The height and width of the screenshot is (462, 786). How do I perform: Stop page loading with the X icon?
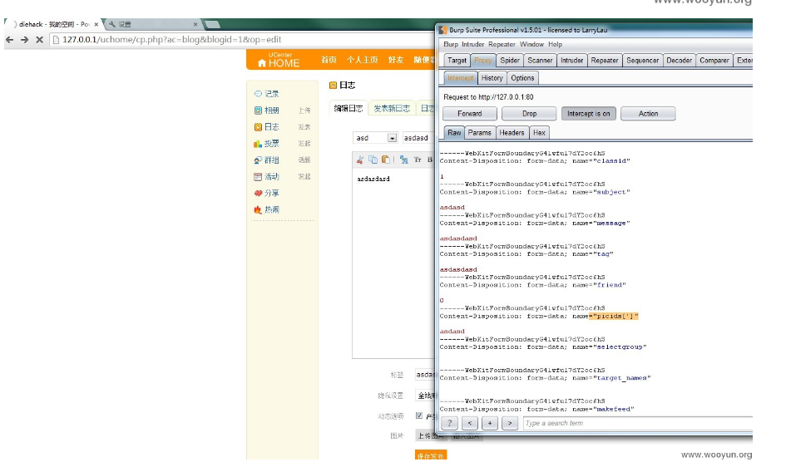[x=40, y=40]
